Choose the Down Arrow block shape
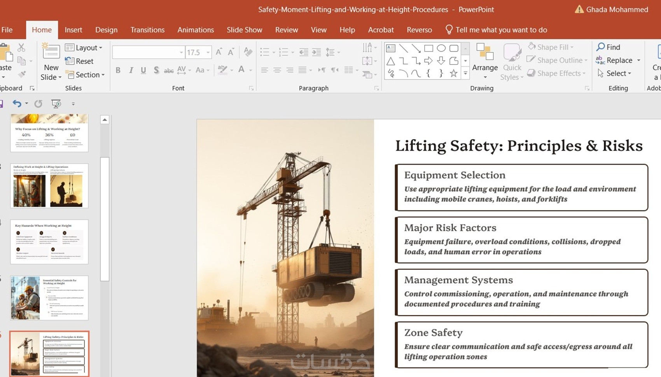The image size is (661, 377). coord(441,61)
